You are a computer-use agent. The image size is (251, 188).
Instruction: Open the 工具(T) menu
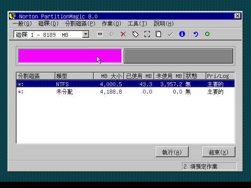137,23
